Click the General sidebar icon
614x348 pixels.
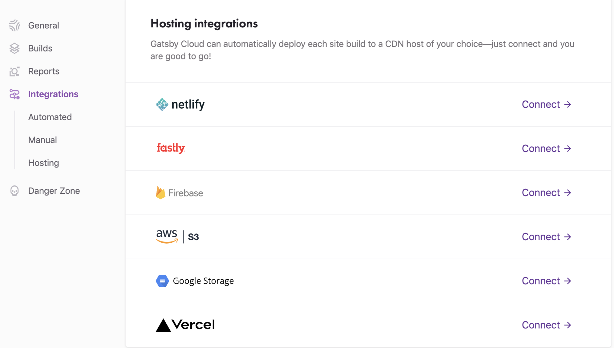14,25
